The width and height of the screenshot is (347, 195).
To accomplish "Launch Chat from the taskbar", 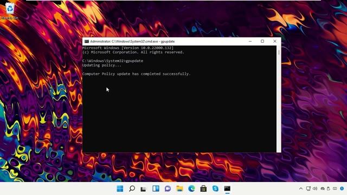I will (168, 188).
